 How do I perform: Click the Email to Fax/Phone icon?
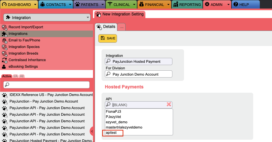(x=4, y=40)
